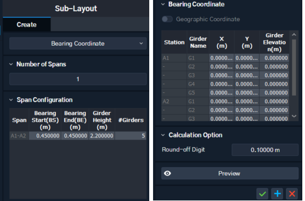Collapse the Span Configuration section

tap(11, 100)
